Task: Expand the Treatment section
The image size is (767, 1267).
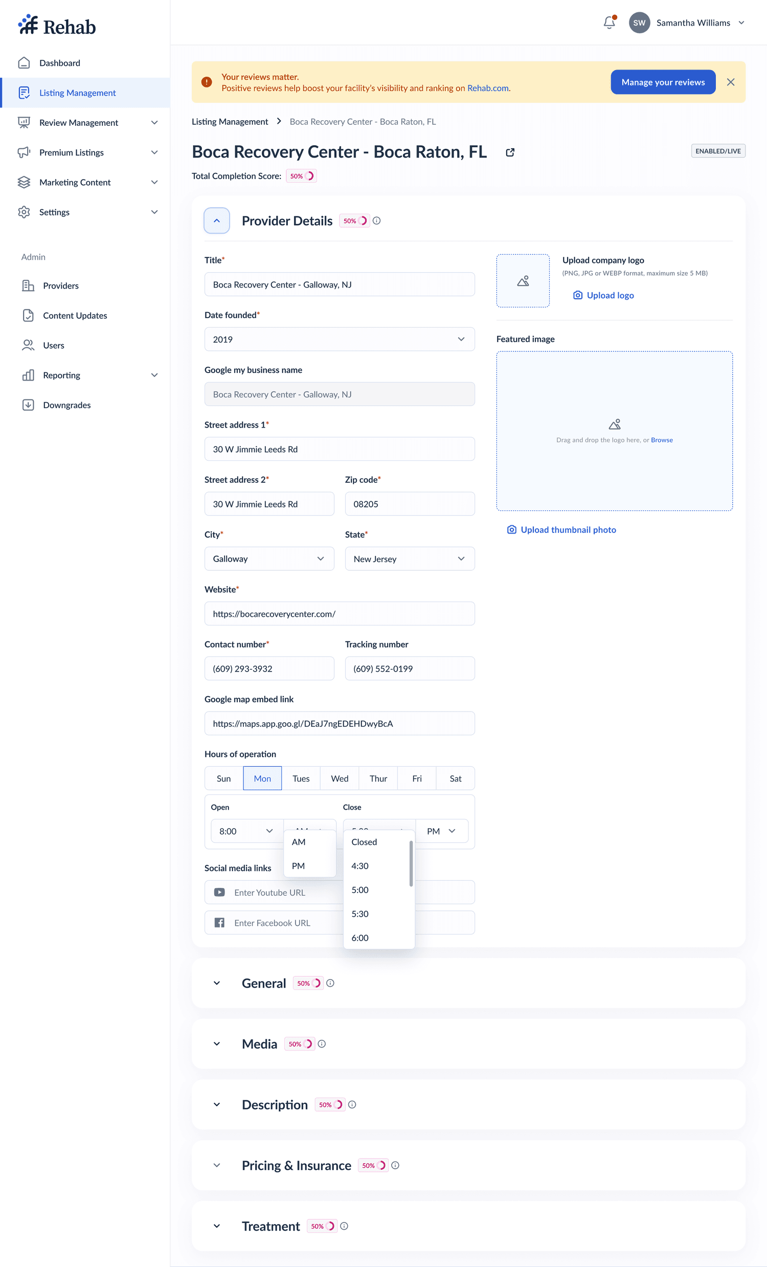Action: point(216,1226)
